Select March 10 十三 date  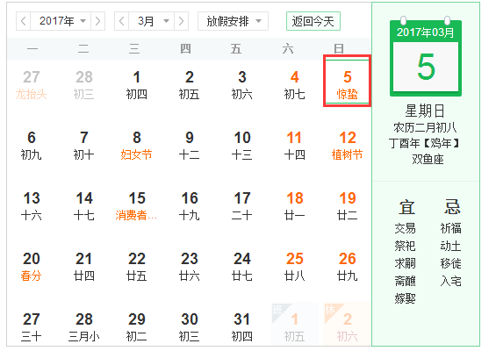(x=242, y=146)
